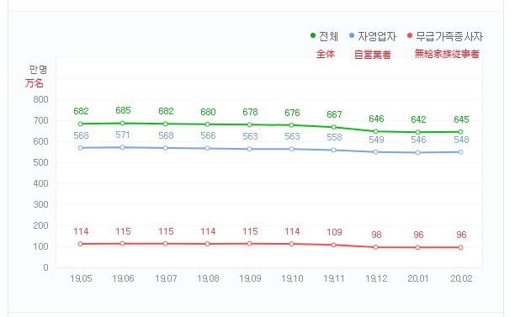The image size is (515, 317).
Task: Click the 800 y-axis tick label
Action: 40,99
